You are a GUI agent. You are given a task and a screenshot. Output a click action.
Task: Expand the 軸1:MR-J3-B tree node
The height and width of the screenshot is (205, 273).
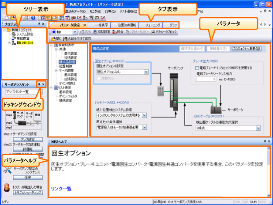click(9, 43)
